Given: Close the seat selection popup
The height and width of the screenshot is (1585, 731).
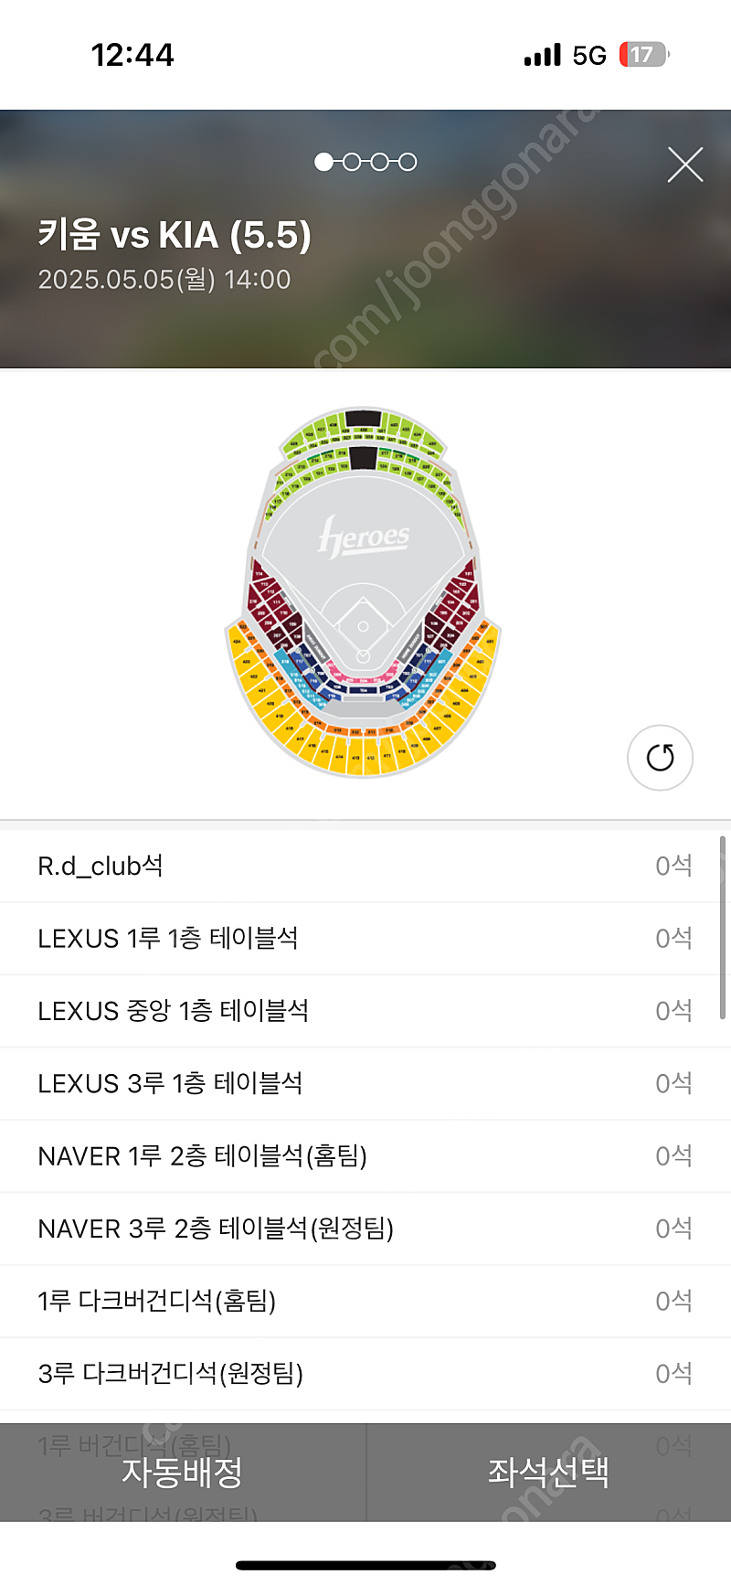Looking at the screenshot, I should click(684, 165).
